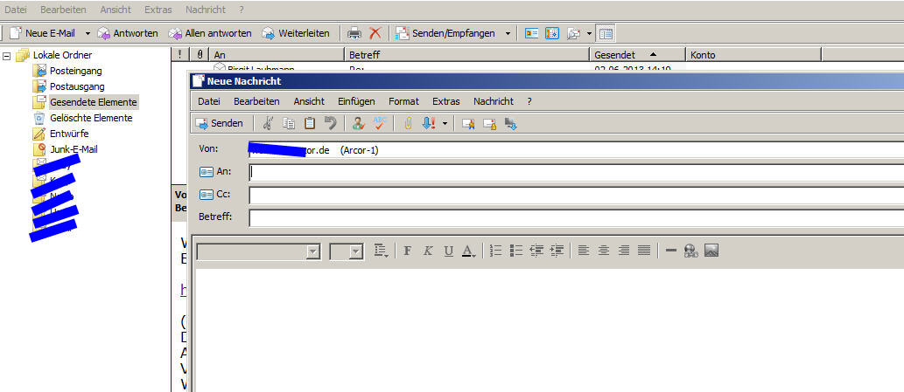This screenshot has width=904, height=392.
Task: Click the Copy icon in message toolbar
Action: (290, 124)
